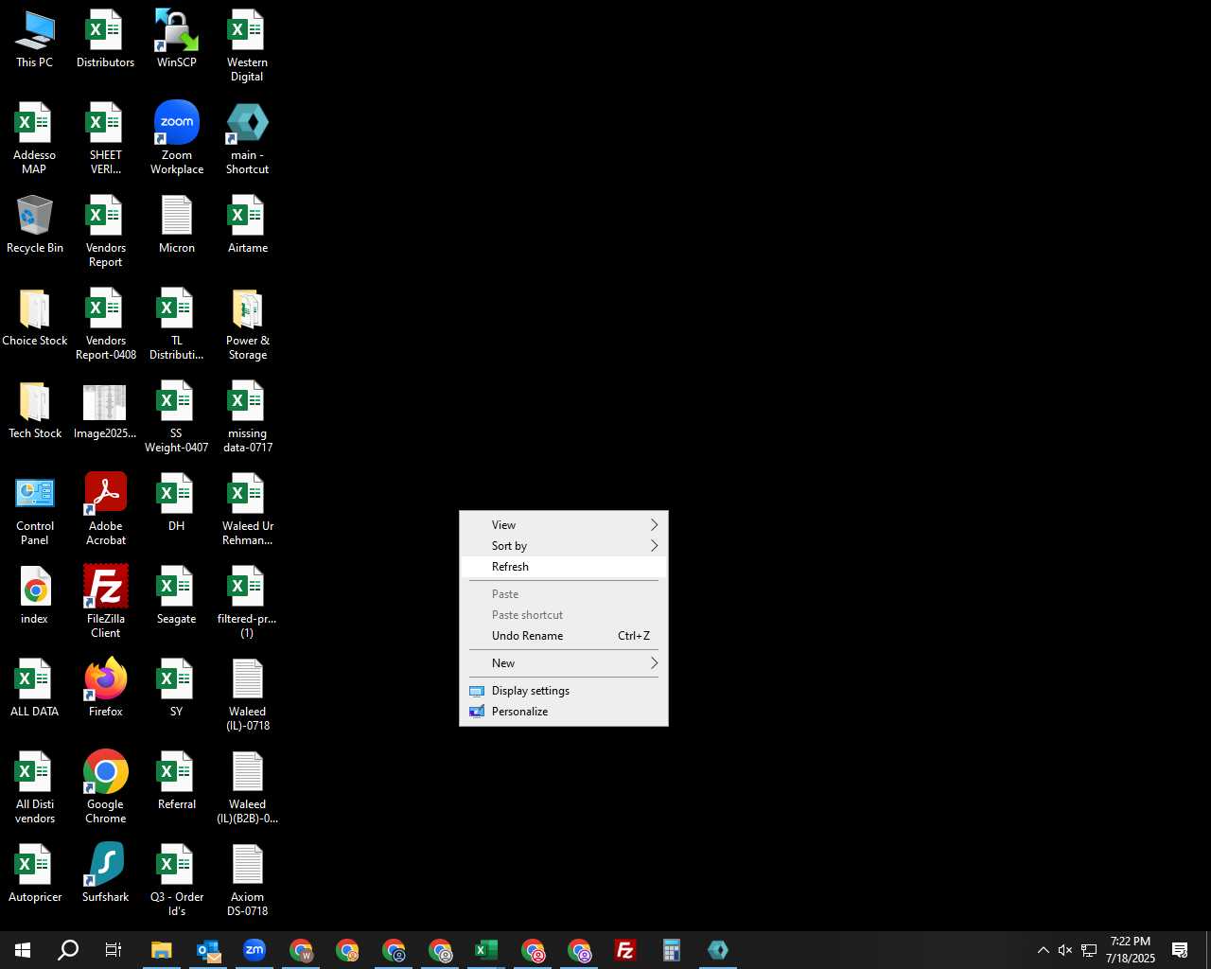
Task: Select the Power & Storage folder
Action: [247, 325]
